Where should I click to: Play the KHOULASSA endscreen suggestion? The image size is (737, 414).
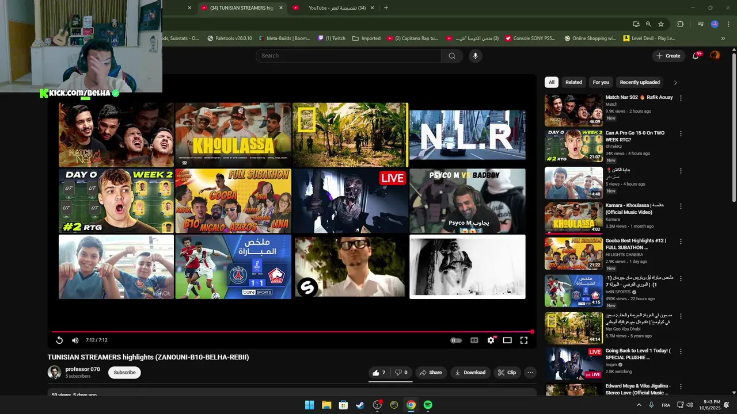pyautogui.click(x=233, y=135)
